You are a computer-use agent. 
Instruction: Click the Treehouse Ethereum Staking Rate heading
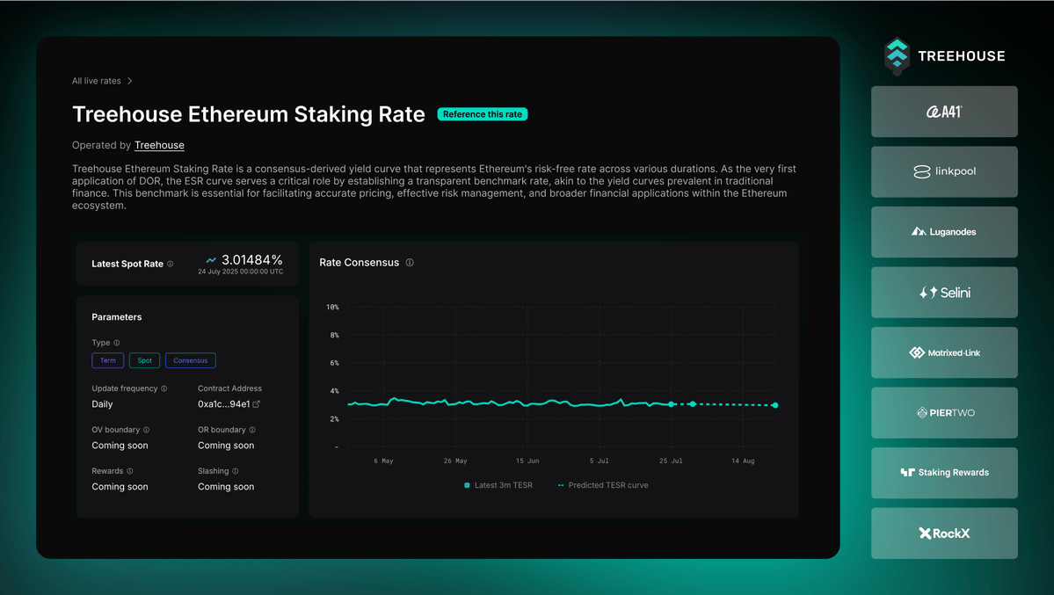tap(249, 114)
